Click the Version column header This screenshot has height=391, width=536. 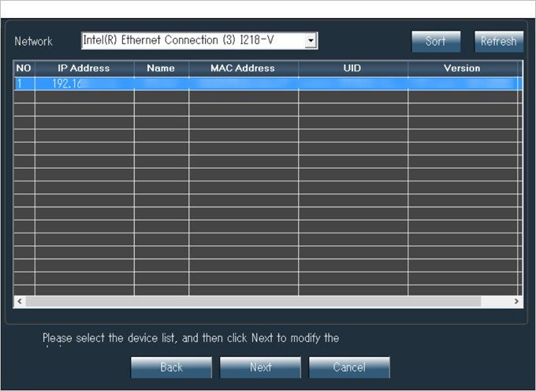462,69
